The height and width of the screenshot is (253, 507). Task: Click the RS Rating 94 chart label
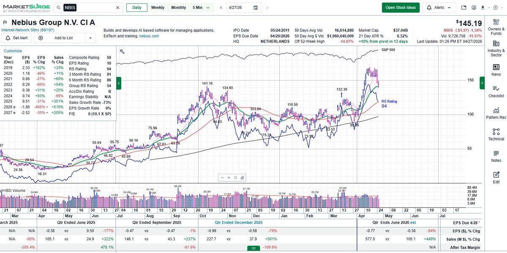click(x=389, y=104)
